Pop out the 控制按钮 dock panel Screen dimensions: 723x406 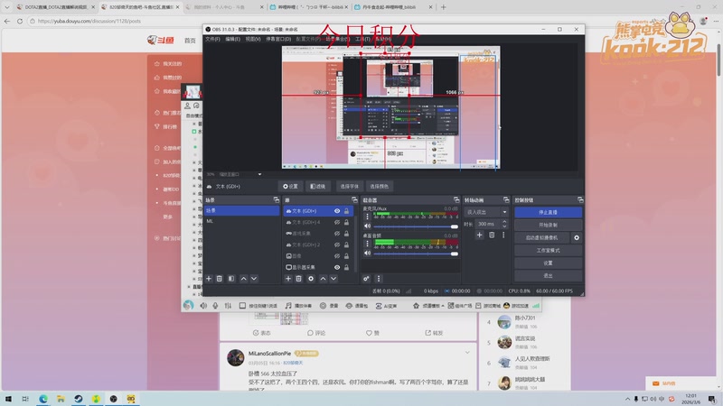coord(580,199)
